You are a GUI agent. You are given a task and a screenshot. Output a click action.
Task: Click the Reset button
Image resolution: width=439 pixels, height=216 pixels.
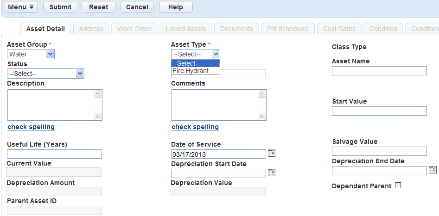tap(98, 7)
